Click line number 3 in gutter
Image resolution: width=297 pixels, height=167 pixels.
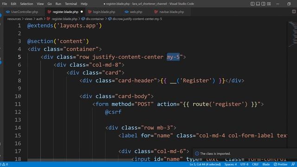pyautogui.click(x=19, y=41)
